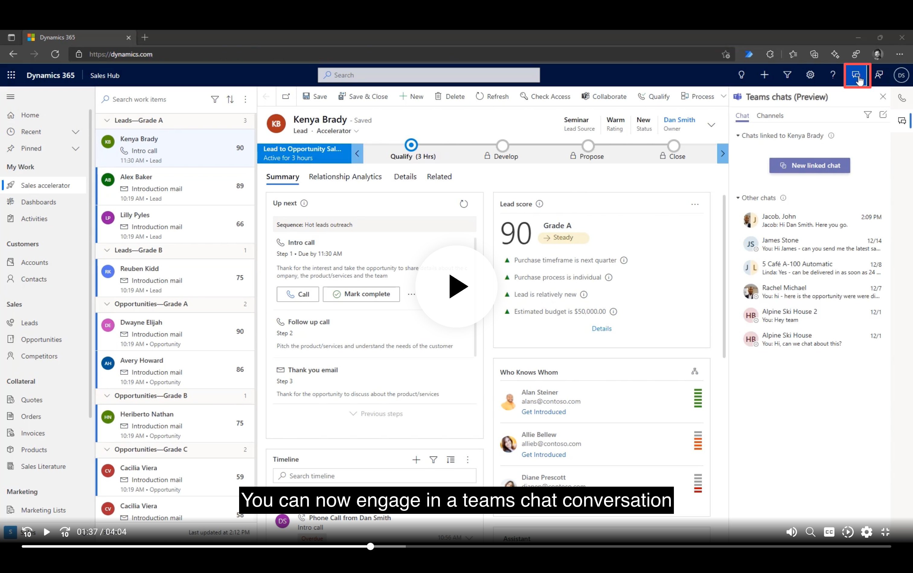Open the phone dialer side icon
Image resolution: width=913 pixels, height=573 pixels.
[902, 98]
